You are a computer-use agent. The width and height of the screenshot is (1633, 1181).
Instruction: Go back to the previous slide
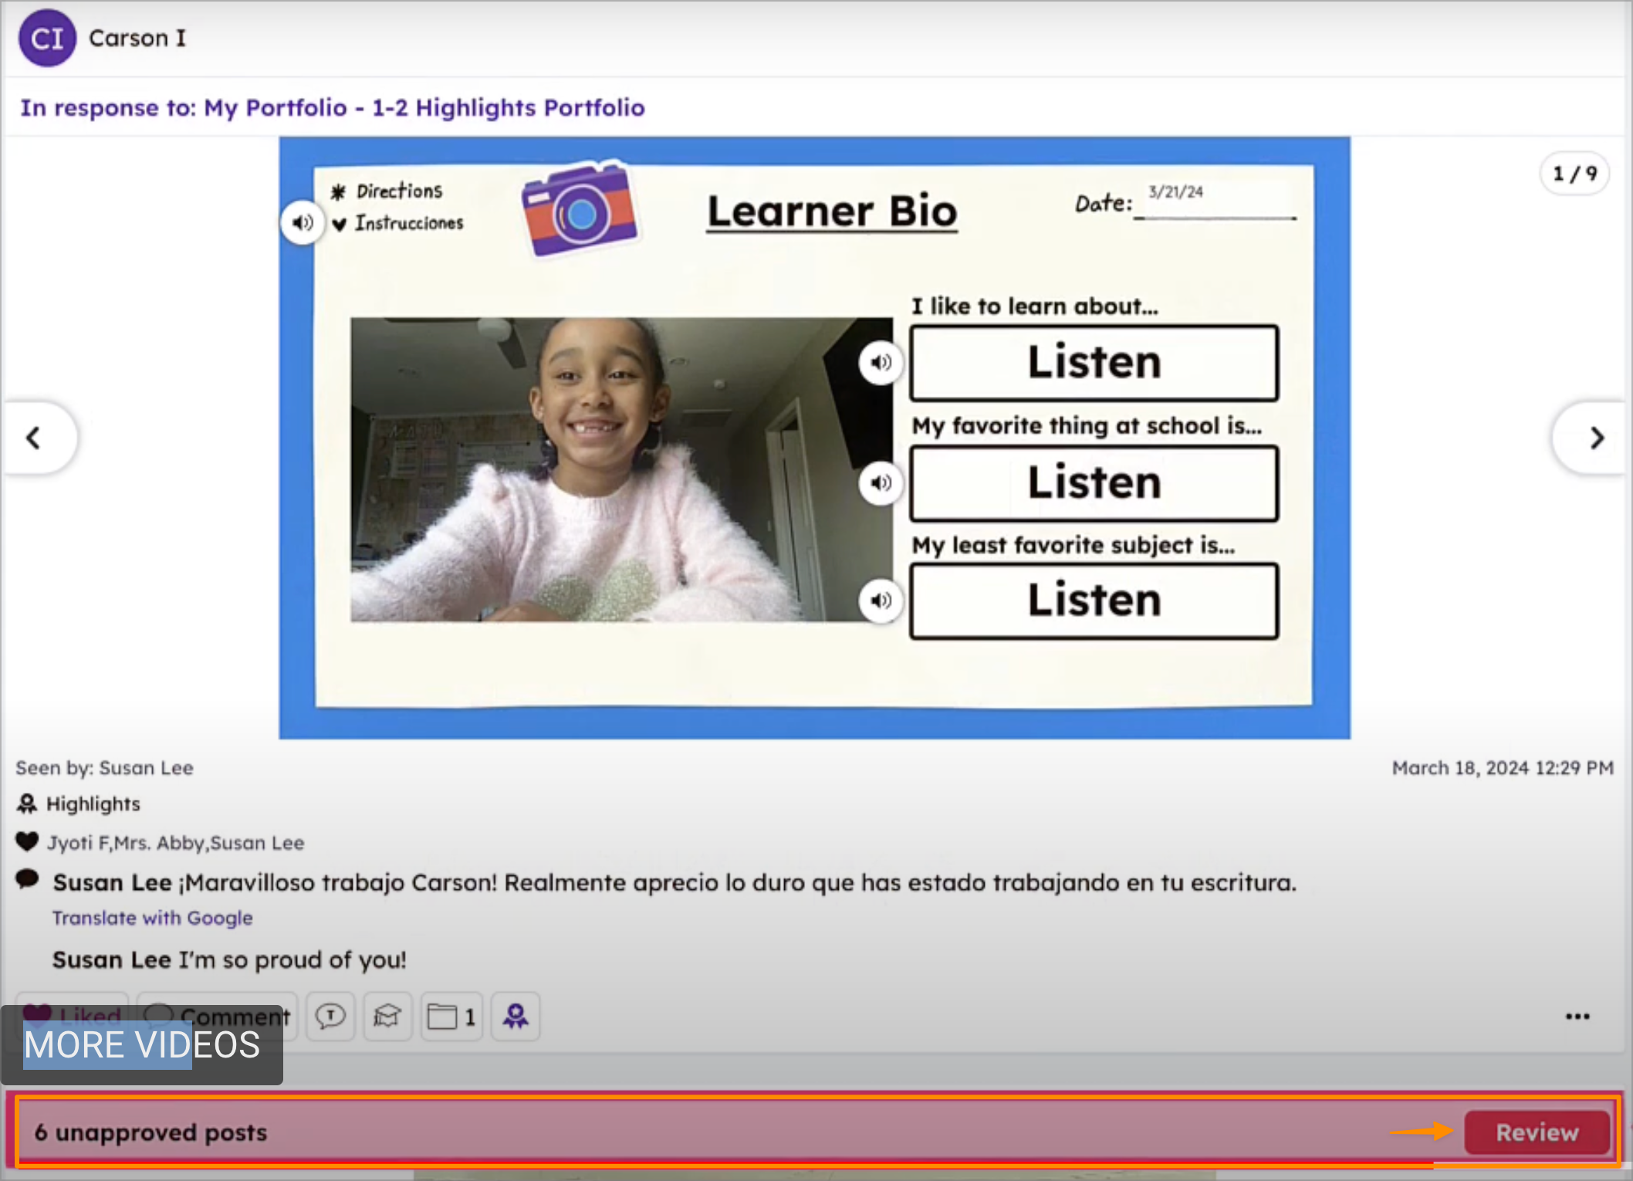[x=34, y=438]
